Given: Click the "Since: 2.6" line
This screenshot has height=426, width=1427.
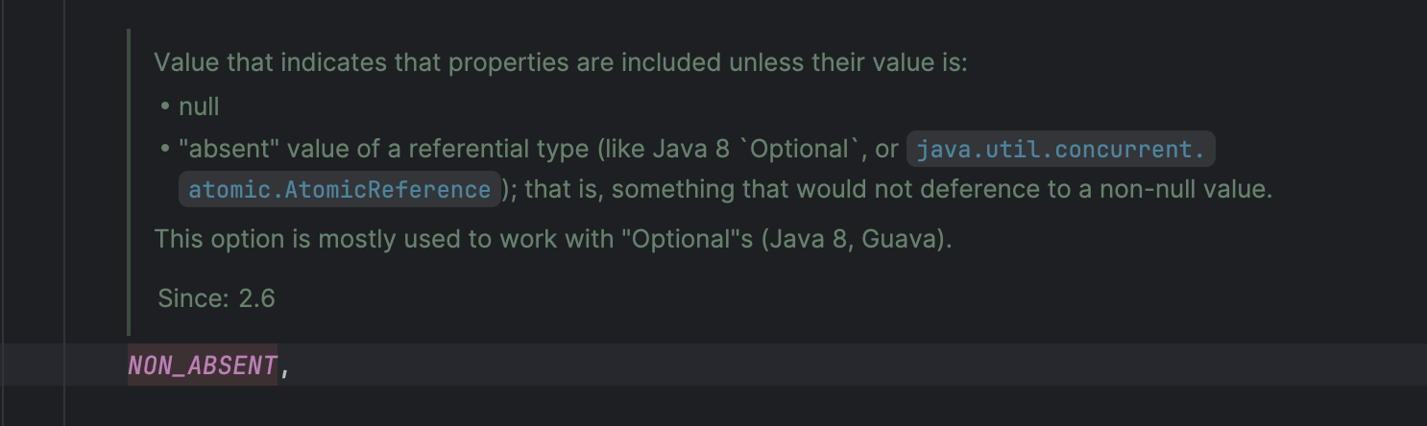Looking at the screenshot, I should click(216, 298).
